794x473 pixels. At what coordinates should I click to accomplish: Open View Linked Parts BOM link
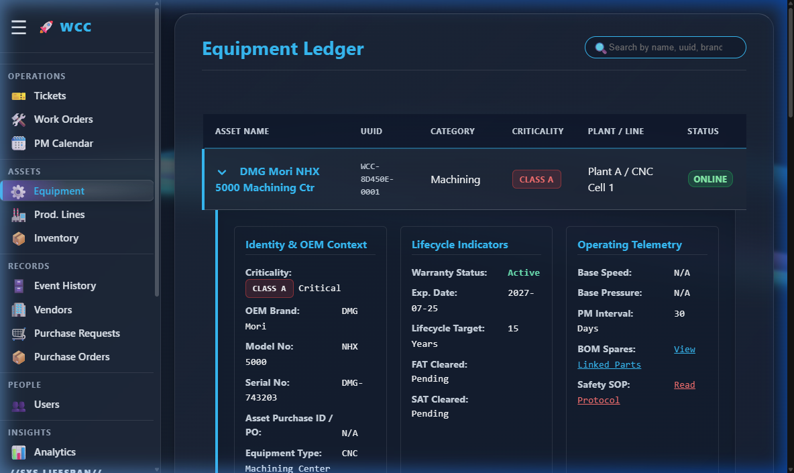click(x=636, y=357)
